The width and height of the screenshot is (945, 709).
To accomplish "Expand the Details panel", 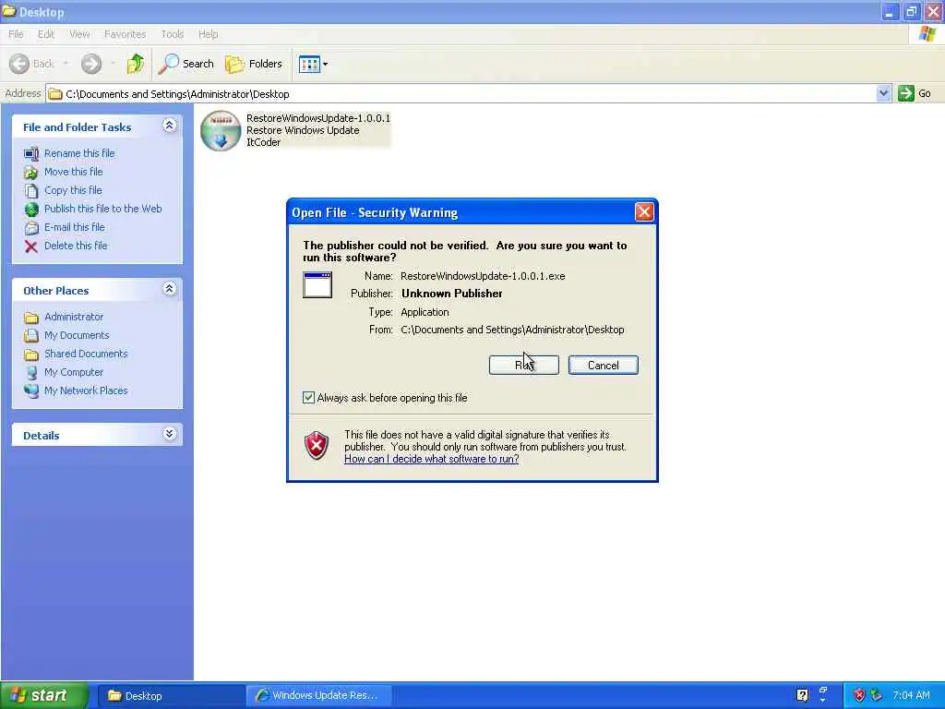I will (x=170, y=434).
